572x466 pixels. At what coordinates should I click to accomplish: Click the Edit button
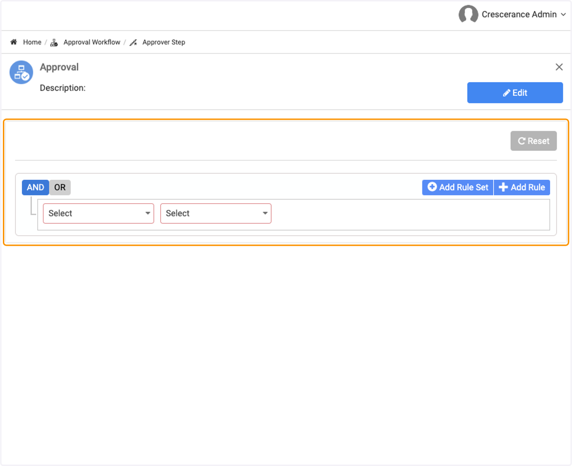point(515,93)
